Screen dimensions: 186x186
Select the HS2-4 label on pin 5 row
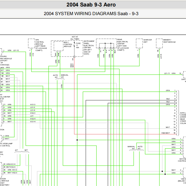pos(33,119)
